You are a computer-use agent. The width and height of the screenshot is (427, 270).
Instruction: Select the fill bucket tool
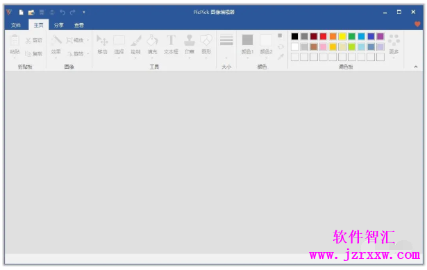point(152,44)
